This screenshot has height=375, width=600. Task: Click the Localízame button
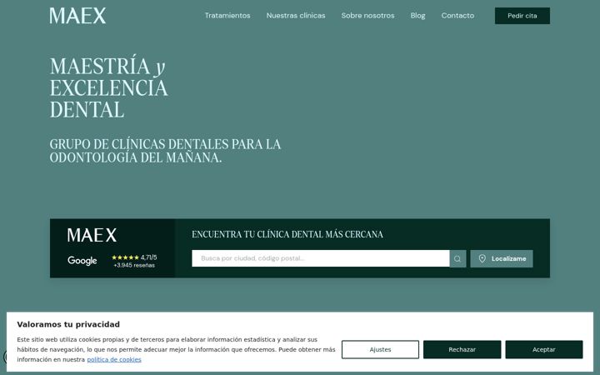click(x=502, y=258)
